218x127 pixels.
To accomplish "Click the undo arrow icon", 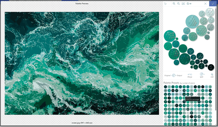I will [165, 4].
